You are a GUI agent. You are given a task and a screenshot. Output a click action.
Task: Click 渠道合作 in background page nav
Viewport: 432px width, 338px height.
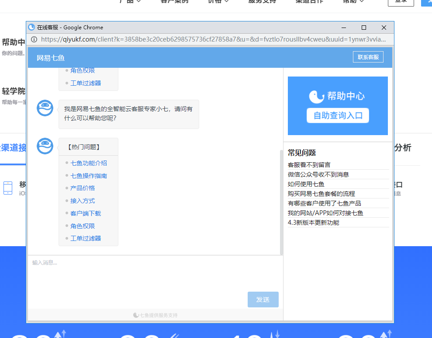309,1
